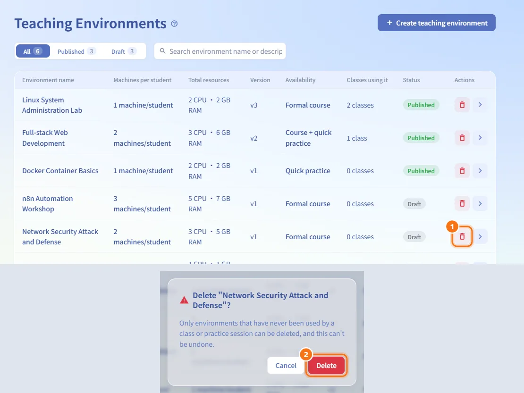Delete the Linux System Administration Lab environment
524x393 pixels.
pyautogui.click(x=462, y=105)
